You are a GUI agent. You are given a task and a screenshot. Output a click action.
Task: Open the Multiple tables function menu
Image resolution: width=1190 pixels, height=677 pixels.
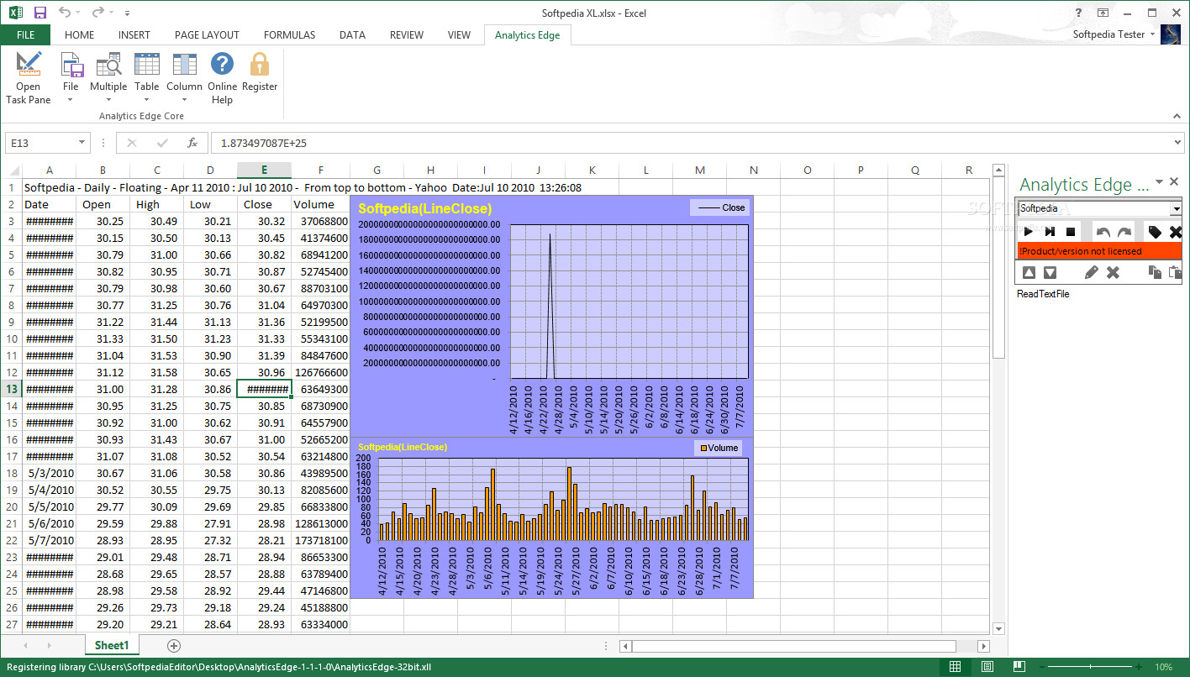(108, 78)
